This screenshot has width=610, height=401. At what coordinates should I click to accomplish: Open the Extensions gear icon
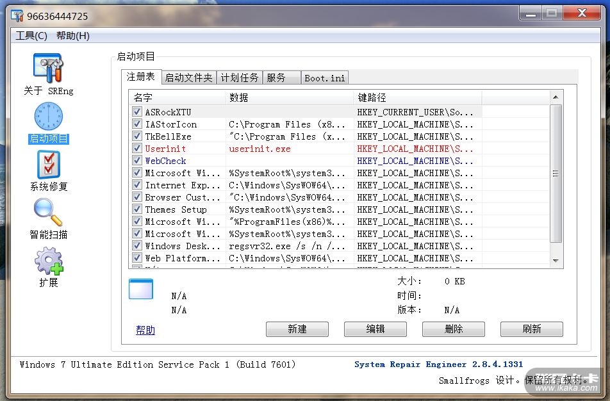[49, 261]
